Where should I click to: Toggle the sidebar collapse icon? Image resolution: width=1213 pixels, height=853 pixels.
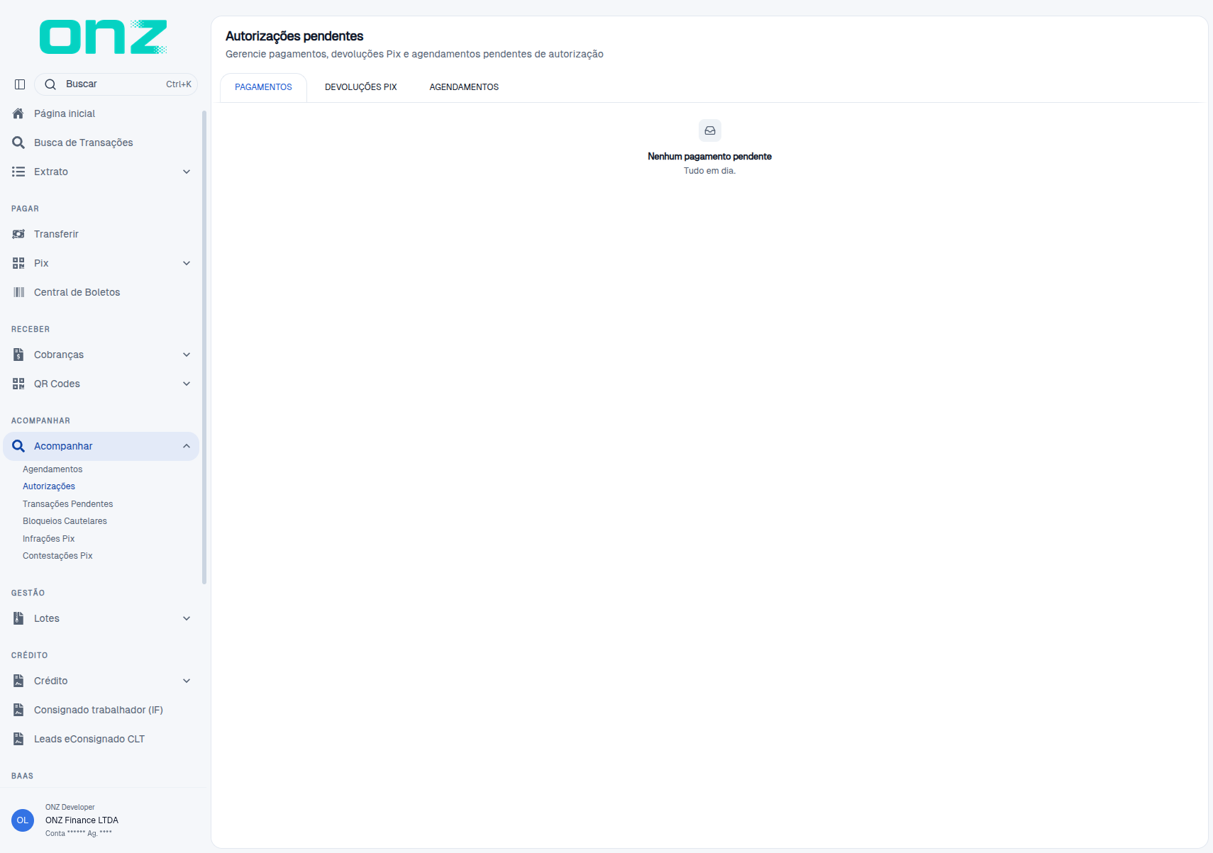(x=20, y=84)
